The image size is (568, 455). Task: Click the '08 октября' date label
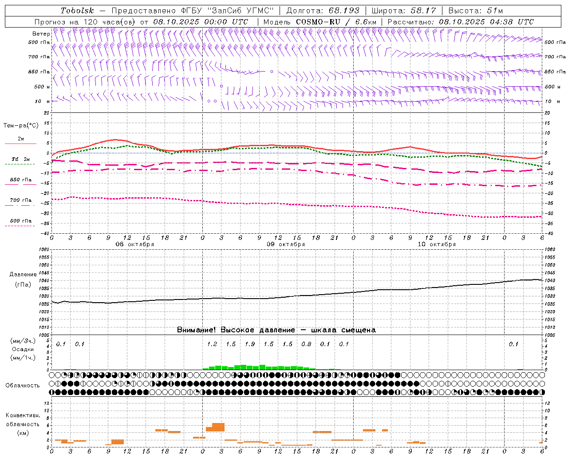click(135, 244)
